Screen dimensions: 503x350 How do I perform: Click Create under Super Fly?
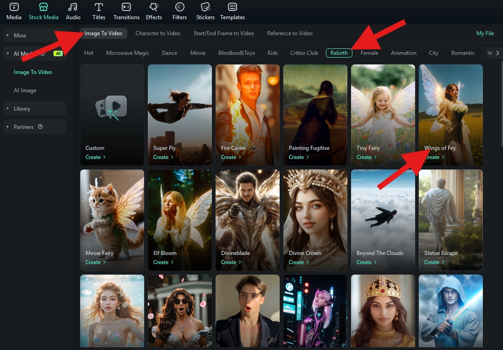[x=163, y=157]
